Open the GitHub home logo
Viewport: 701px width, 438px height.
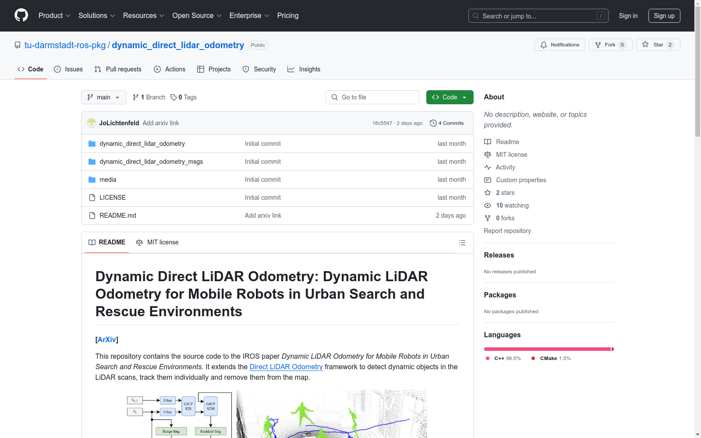[x=21, y=15]
